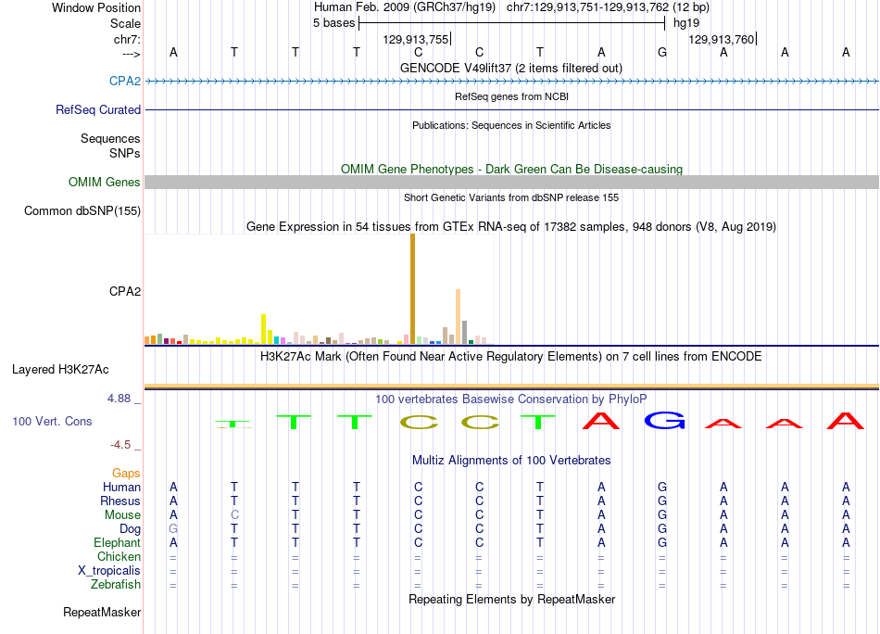Click the 'chr7:' ruler label
Viewport: 880px width, 634px height.
[x=127, y=39]
